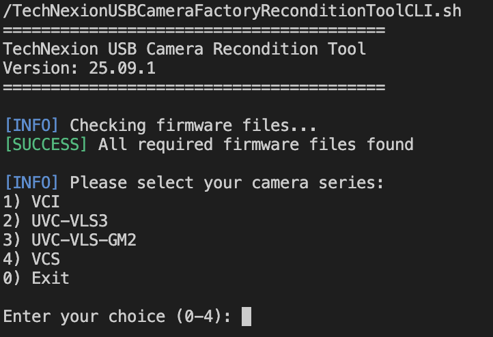Click the green [SUCCESS] tag

tap(46, 145)
